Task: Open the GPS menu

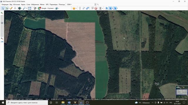Action: [47, 4]
